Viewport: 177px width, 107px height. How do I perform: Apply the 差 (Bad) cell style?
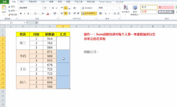click(x=166, y=7)
